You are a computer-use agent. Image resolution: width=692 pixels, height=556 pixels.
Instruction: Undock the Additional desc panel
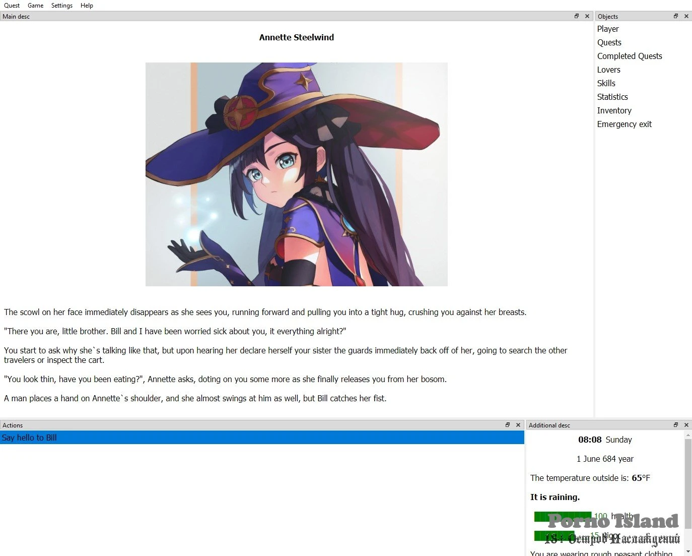676,425
